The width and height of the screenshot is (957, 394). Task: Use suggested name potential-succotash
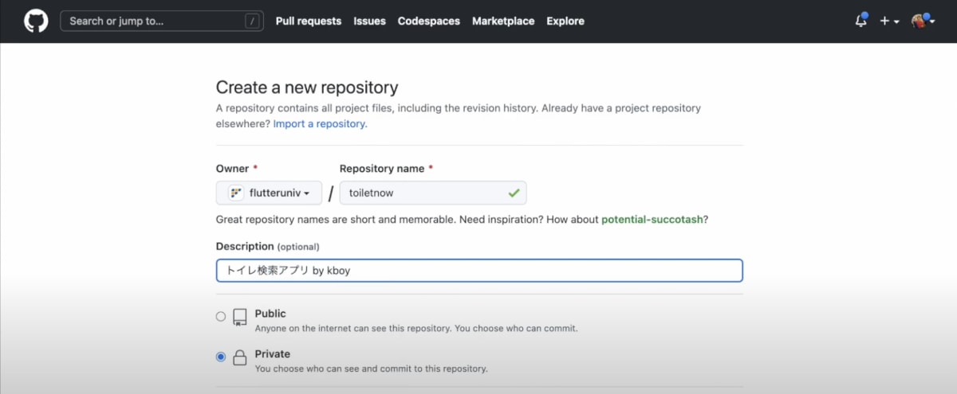coord(652,220)
